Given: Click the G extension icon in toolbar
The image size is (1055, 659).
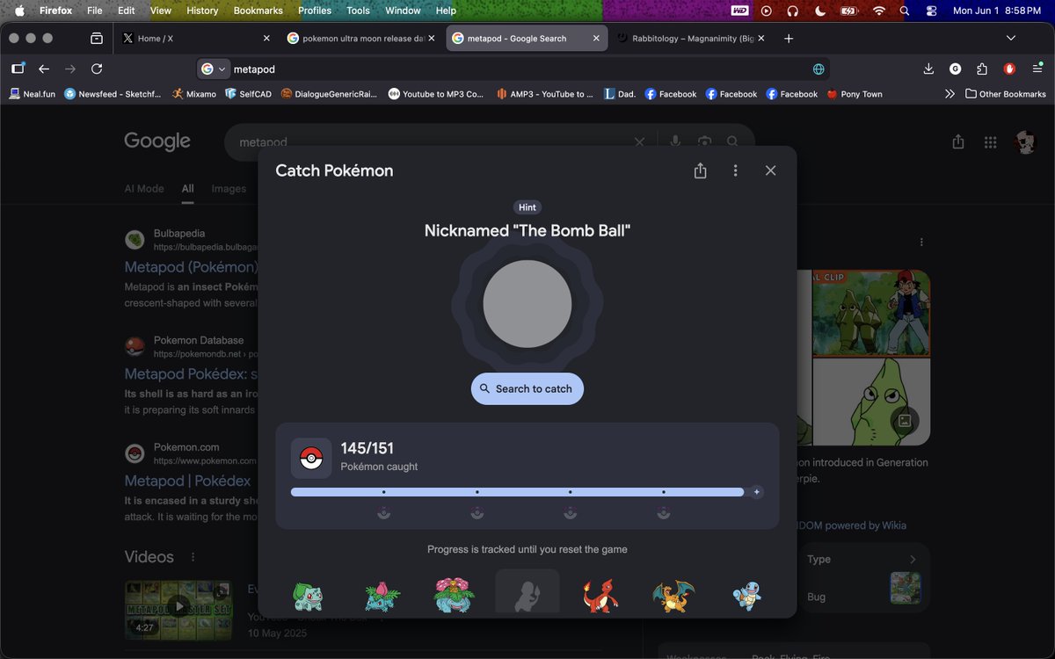Looking at the screenshot, I should [x=956, y=69].
